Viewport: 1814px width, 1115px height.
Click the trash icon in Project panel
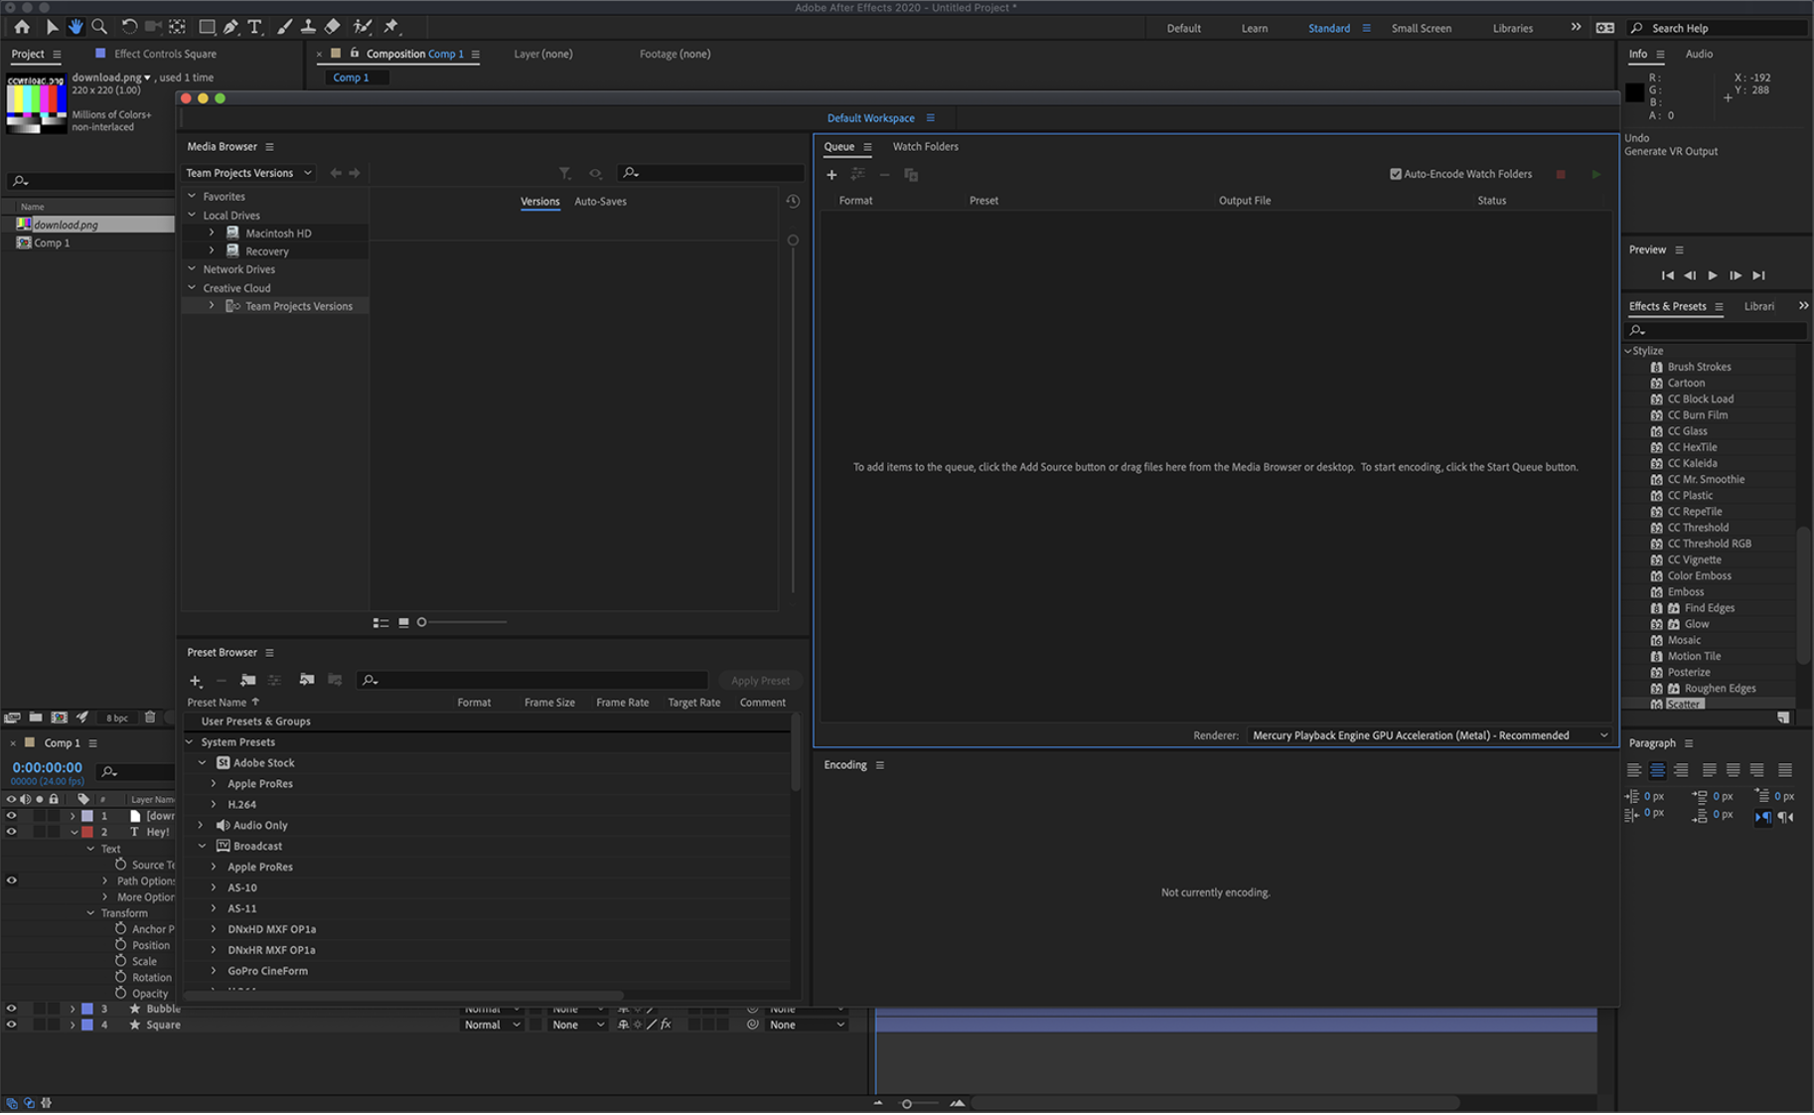(150, 717)
